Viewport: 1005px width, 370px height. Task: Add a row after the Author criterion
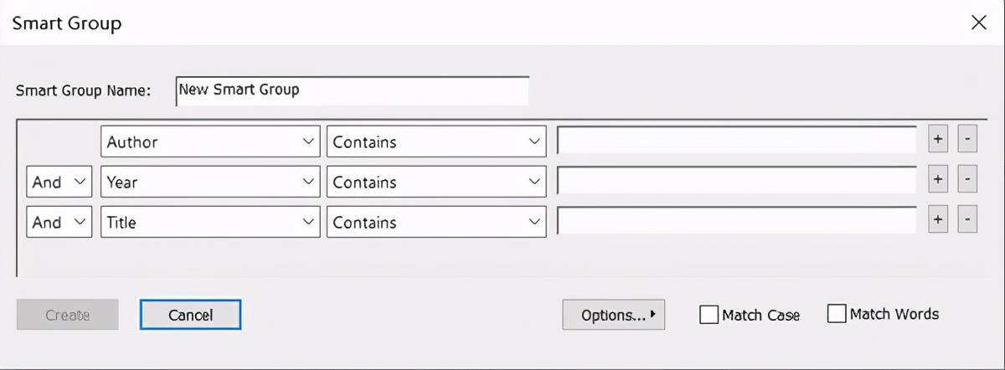pos(938,141)
